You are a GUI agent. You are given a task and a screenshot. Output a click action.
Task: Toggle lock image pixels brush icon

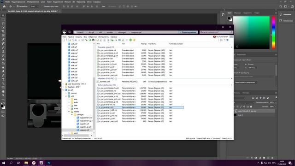(241, 107)
